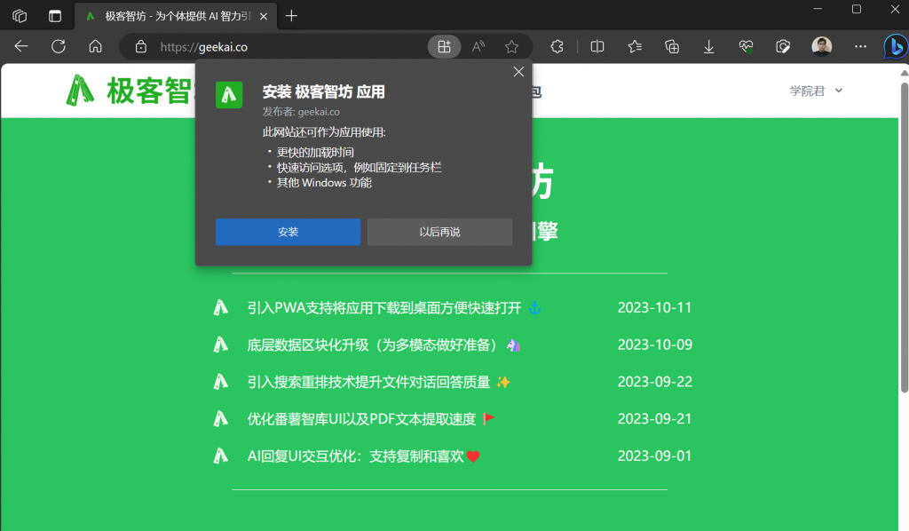Open the Extensions puzzle icon
This screenshot has height=531, width=909.
557,47
